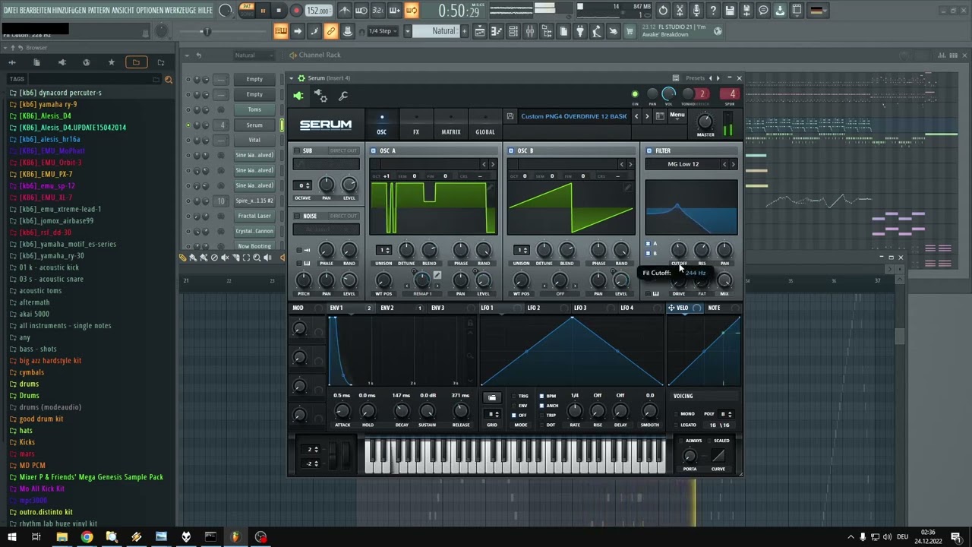Click next OSC A wavetable arrow
The width and height of the screenshot is (972, 547).
point(492,164)
